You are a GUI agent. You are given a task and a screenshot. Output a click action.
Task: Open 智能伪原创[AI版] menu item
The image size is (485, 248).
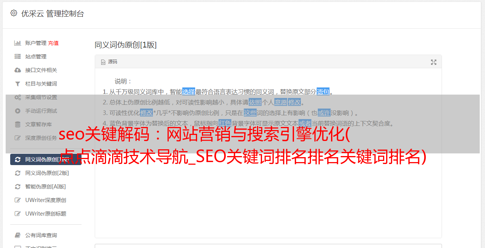(x=46, y=187)
